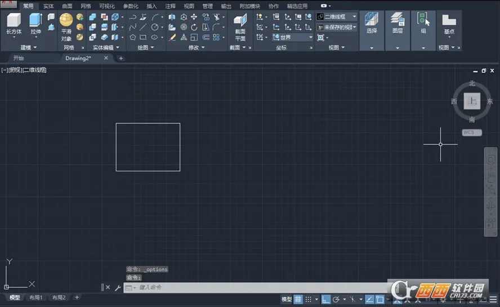The height and width of the screenshot is (307, 500).
Task: Toggle snap mode dots in status bar
Action: click(309, 299)
